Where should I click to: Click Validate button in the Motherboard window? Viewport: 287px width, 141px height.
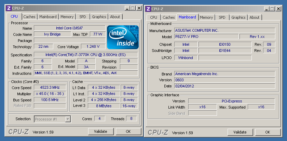[240, 132]
